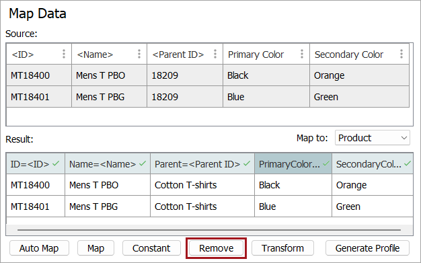Select the SecondaryCol result column header
The image size is (421, 263).
373,163
